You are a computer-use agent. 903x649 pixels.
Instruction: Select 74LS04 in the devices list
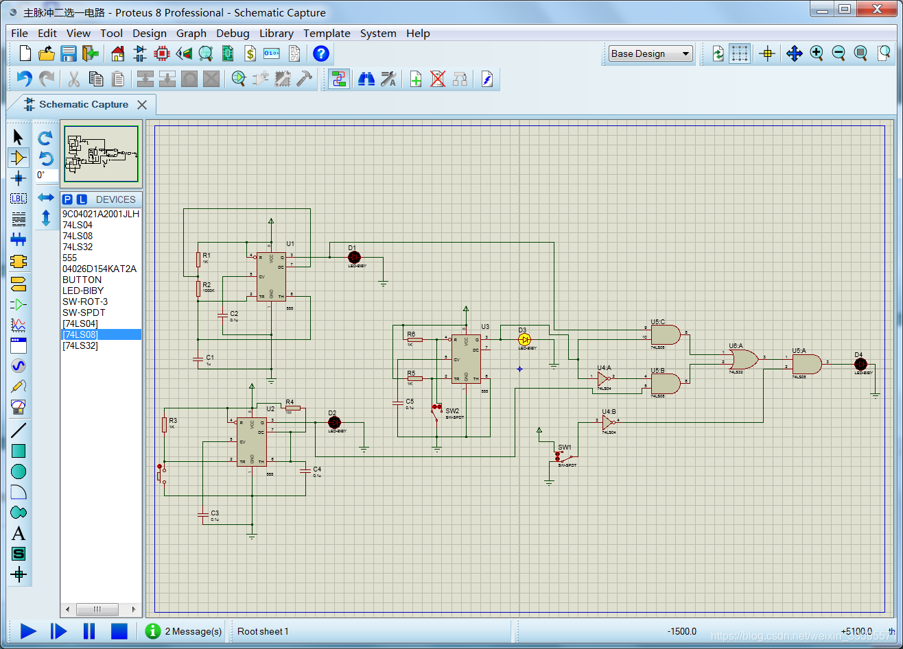tap(101, 225)
